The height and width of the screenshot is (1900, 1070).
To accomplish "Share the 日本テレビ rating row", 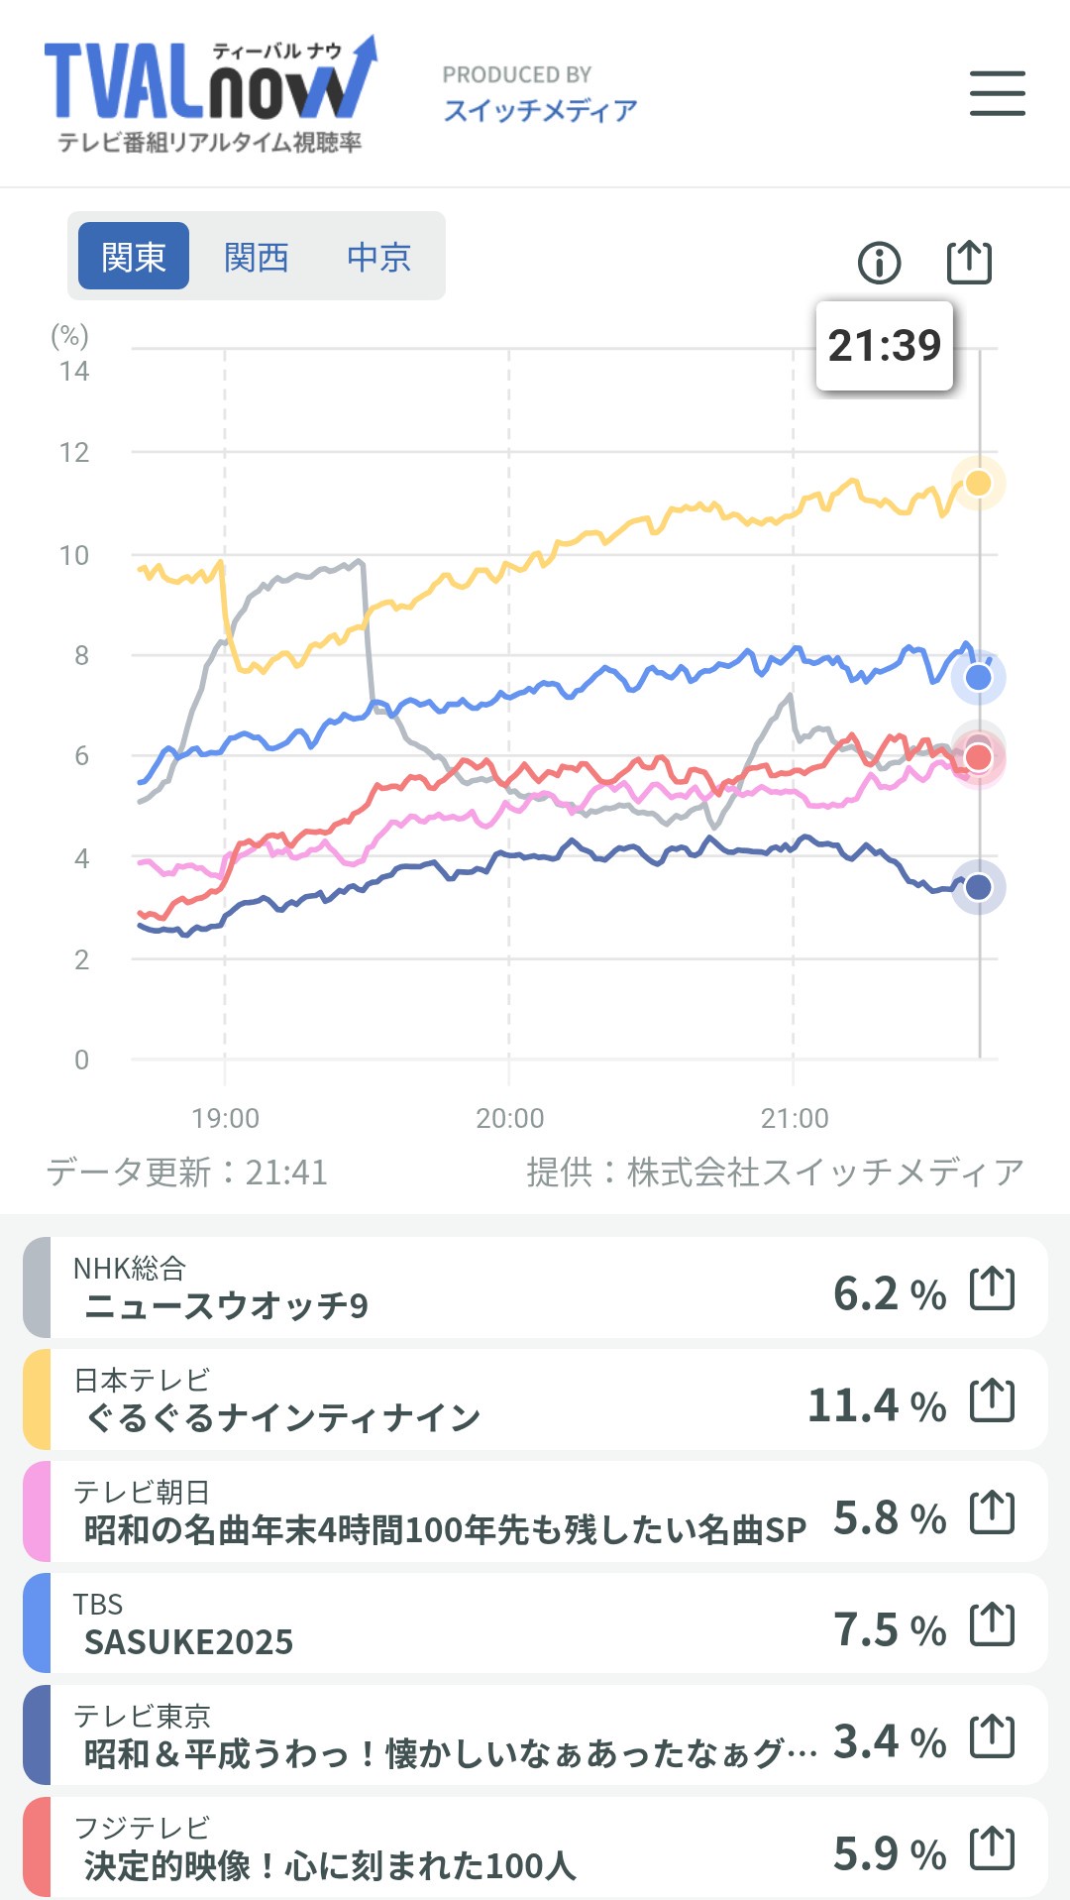I will (992, 1399).
